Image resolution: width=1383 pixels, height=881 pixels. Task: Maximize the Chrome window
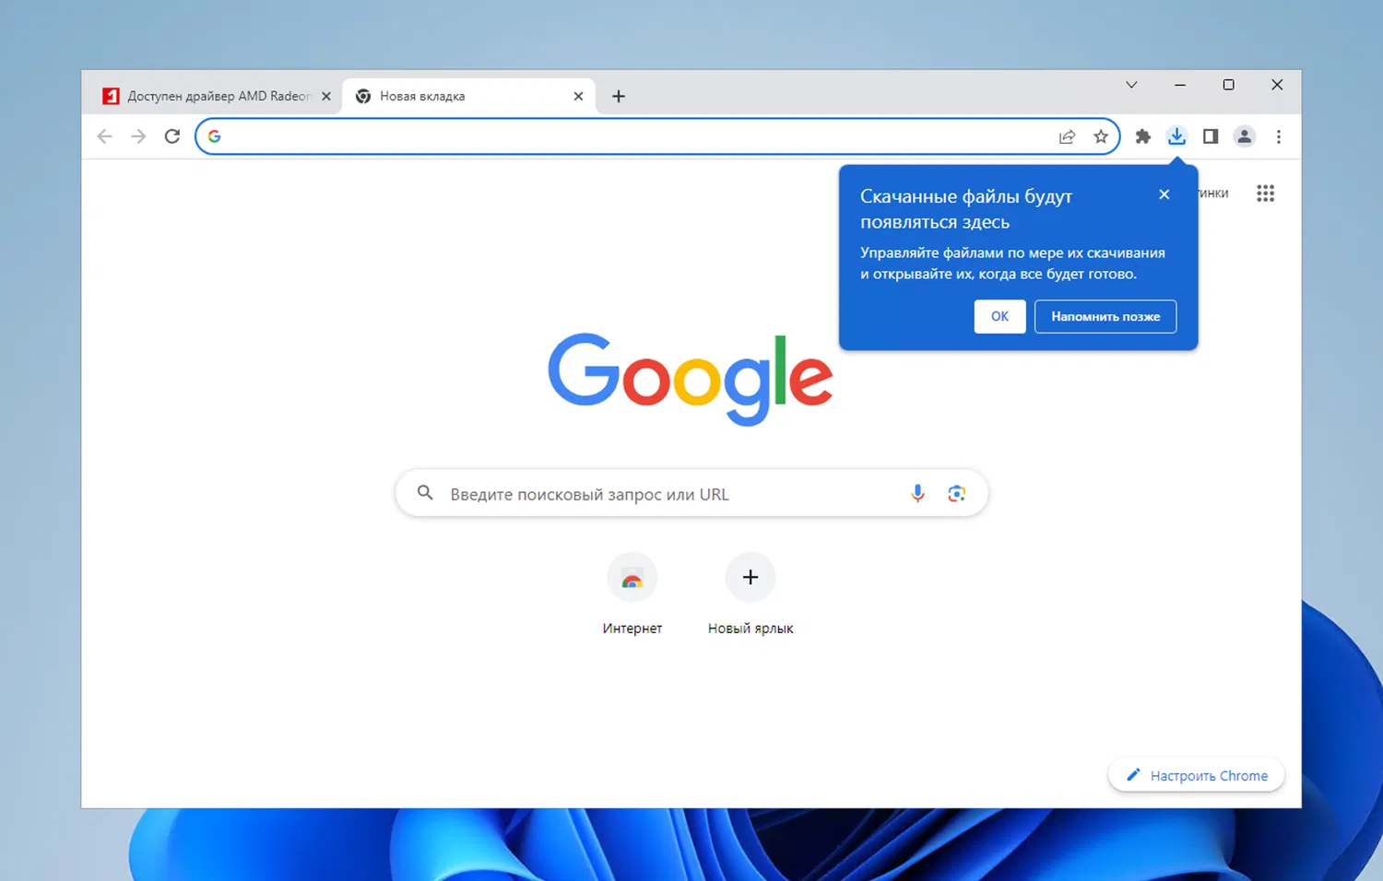pyautogui.click(x=1228, y=85)
